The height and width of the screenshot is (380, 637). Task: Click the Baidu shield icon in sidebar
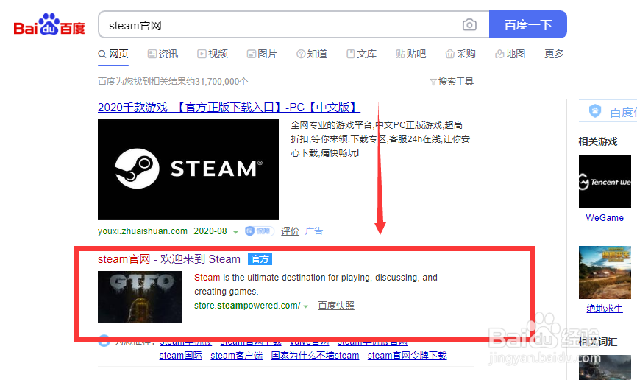click(x=595, y=110)
